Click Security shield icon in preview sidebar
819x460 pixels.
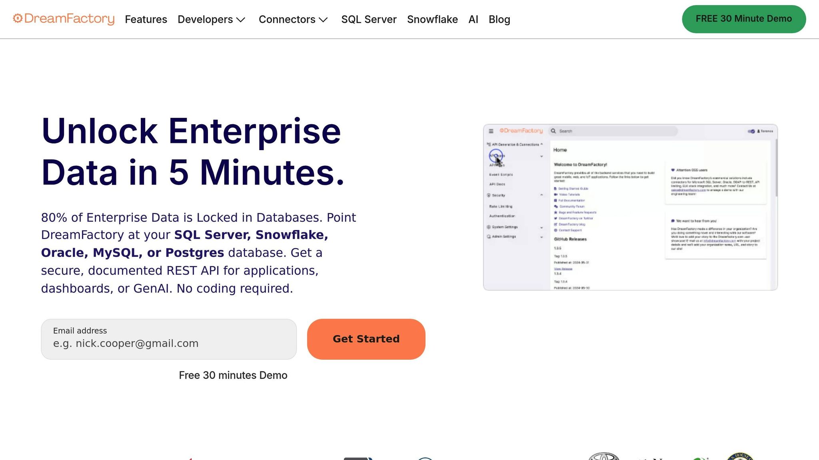[489, 195]
